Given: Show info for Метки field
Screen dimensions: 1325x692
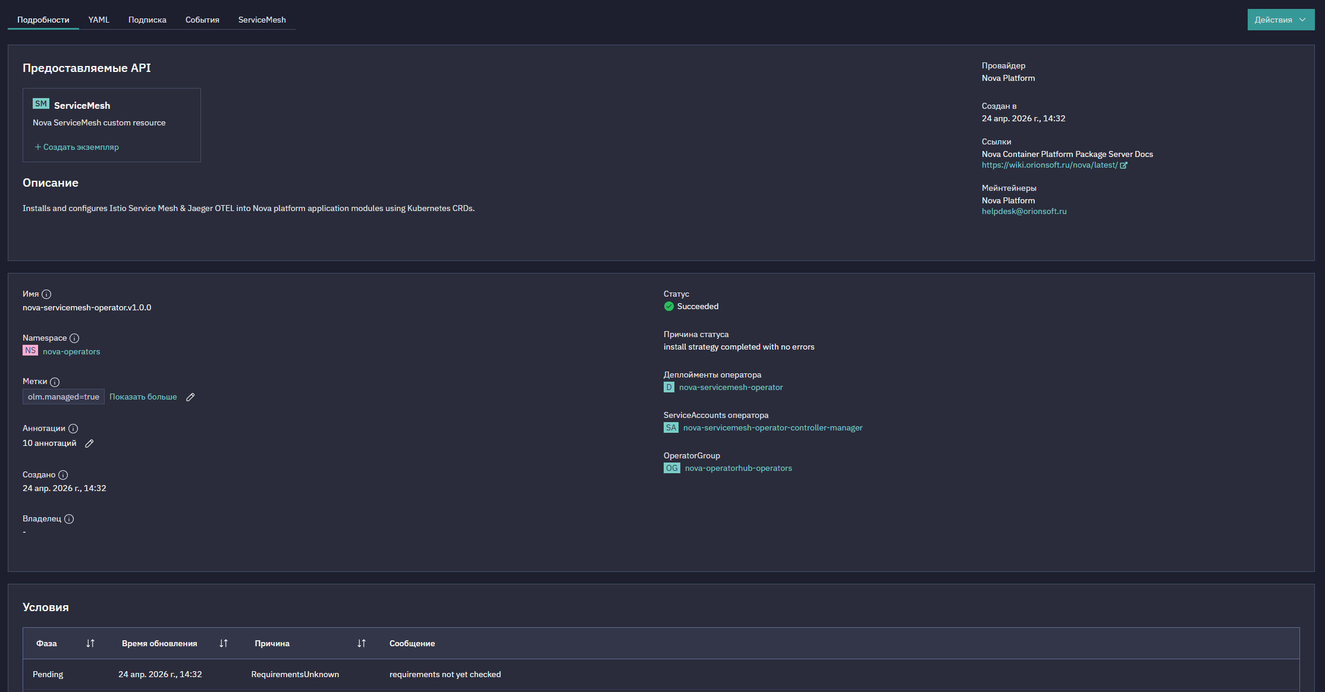Looking at the screenshot, I should [55, 382].
